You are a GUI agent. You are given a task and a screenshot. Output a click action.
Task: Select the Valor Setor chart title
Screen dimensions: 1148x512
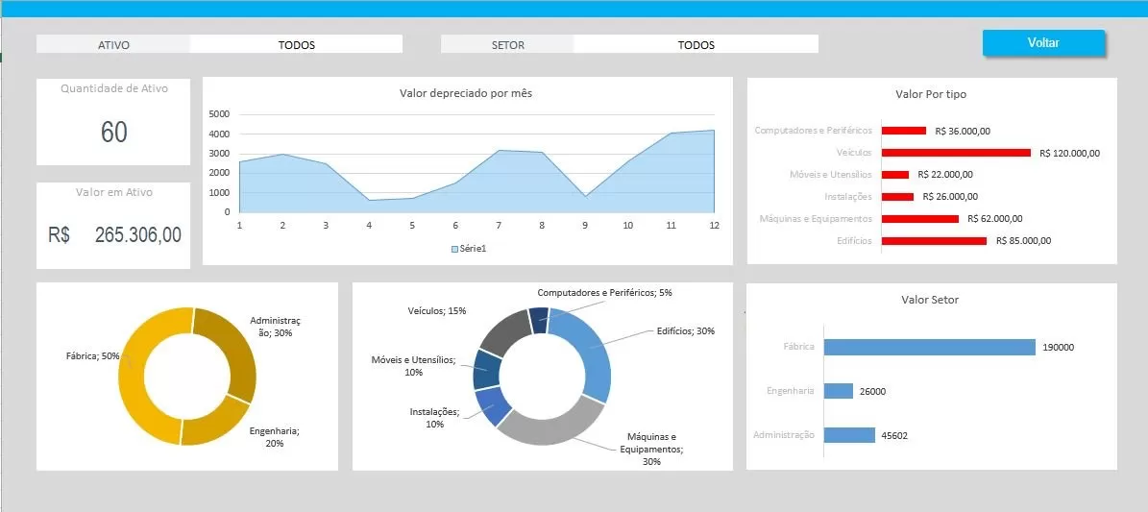(x=930, y=300)
